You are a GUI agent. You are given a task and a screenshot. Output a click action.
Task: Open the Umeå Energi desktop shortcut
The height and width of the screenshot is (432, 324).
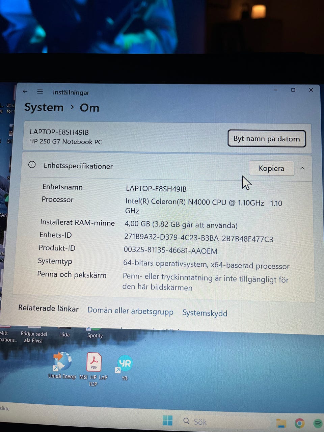click(x=62, y=365)
